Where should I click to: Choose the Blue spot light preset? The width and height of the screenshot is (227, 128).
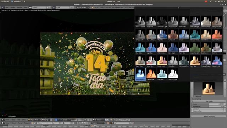(195, 21)
